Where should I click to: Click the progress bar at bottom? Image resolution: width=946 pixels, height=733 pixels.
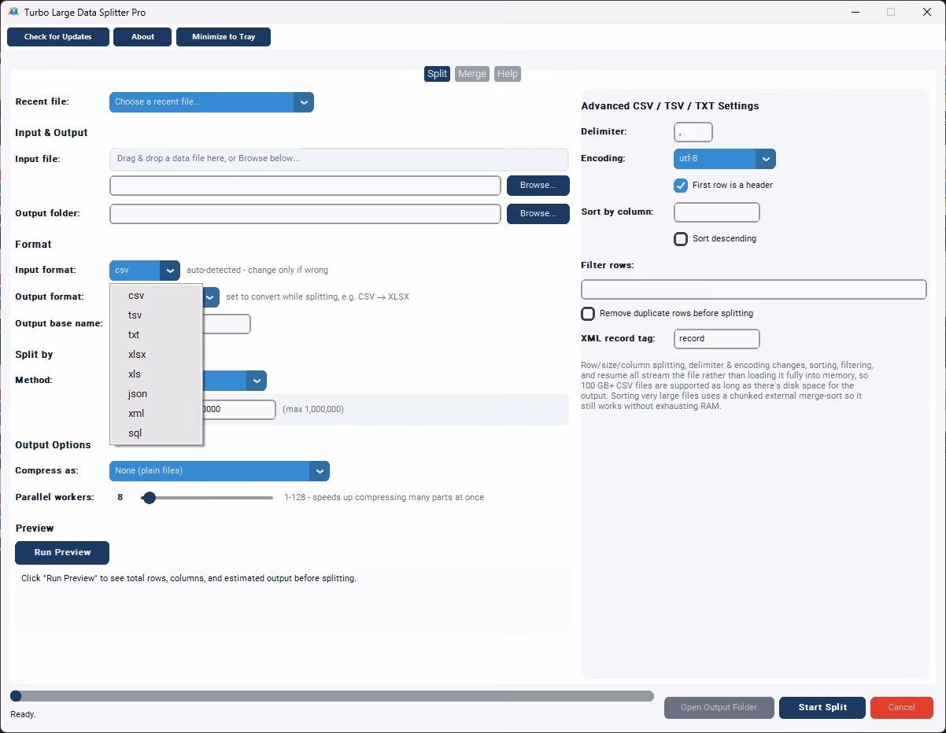pyautogui.click(x=332, y=696)
